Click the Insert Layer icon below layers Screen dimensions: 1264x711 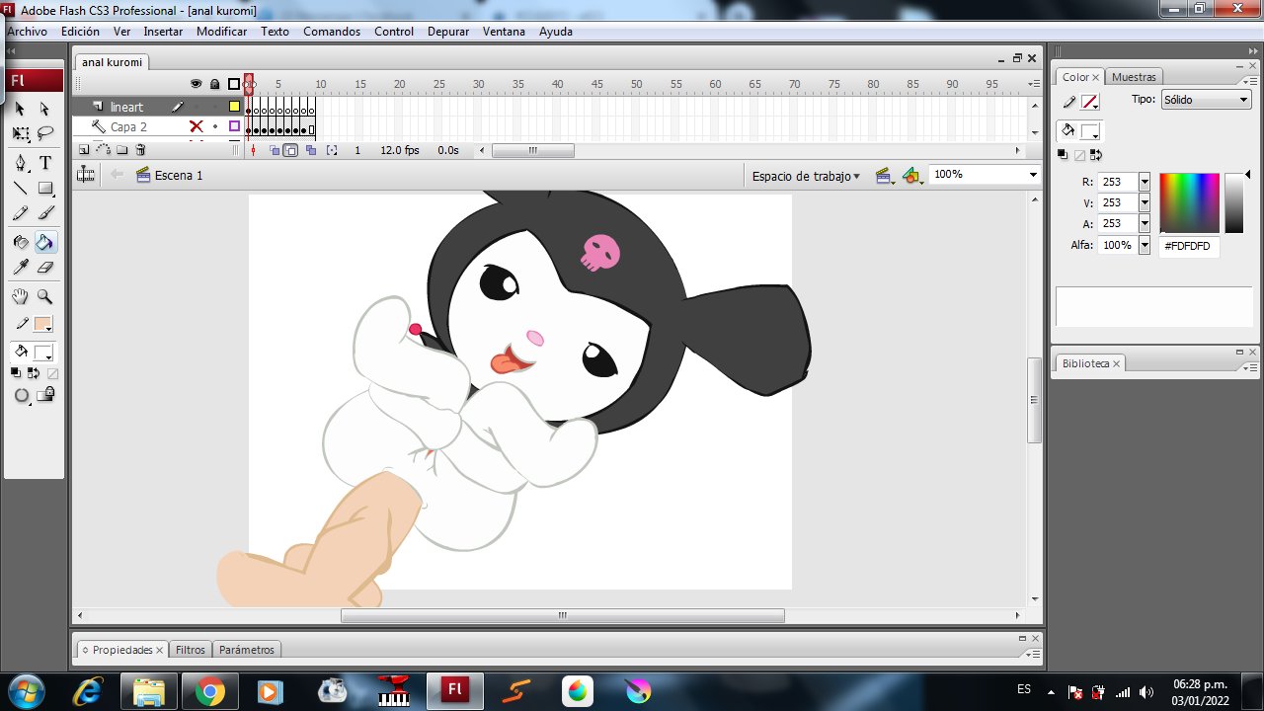click(x=84, y=150)
